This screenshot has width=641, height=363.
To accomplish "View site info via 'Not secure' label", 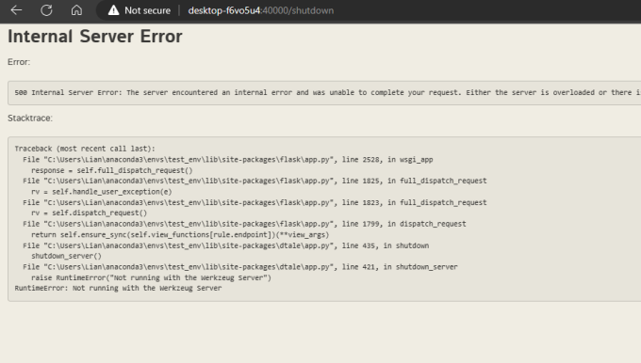I will click(148, 10).
